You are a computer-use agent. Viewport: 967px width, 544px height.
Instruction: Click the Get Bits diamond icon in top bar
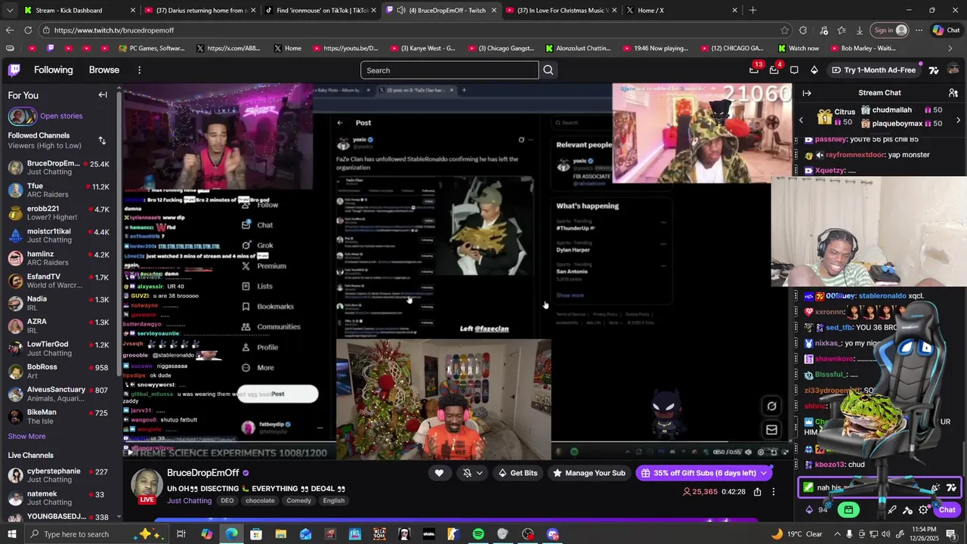tap(814, 70)
